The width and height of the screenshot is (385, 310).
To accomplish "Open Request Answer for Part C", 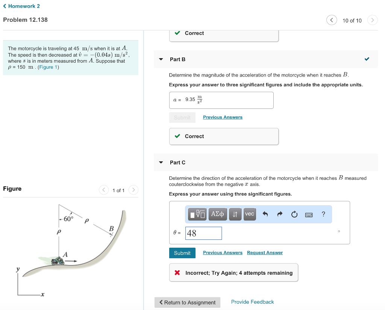I will pos(265,253).
